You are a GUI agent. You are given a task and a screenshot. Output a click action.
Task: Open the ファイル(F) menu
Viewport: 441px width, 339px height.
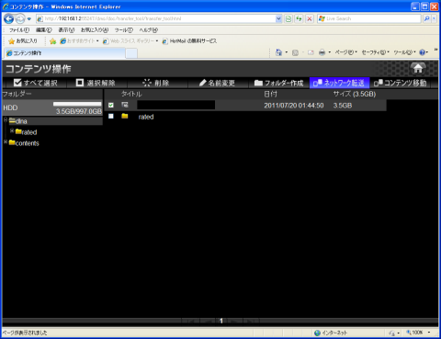(x=19, y=30)
